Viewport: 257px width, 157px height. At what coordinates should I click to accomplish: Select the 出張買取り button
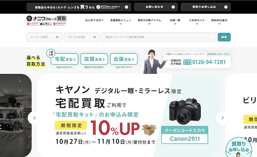(x=124, y=59)
